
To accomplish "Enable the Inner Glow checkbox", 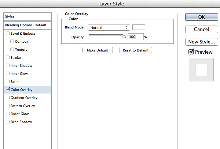I will (x=8, y=74).
